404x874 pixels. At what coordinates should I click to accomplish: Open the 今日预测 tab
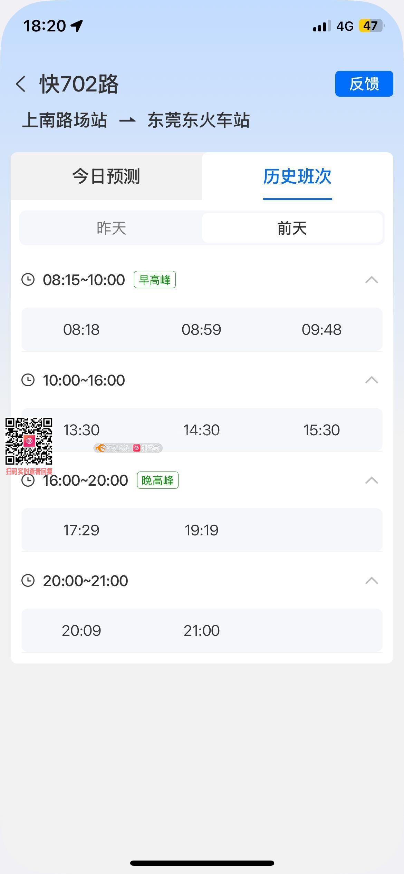point(106,176)
